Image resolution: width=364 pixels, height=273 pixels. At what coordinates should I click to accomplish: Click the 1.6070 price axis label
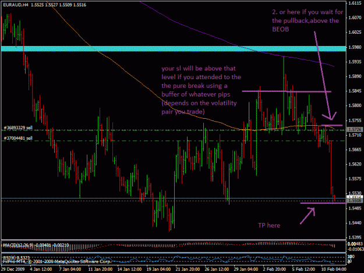[355, 17]
